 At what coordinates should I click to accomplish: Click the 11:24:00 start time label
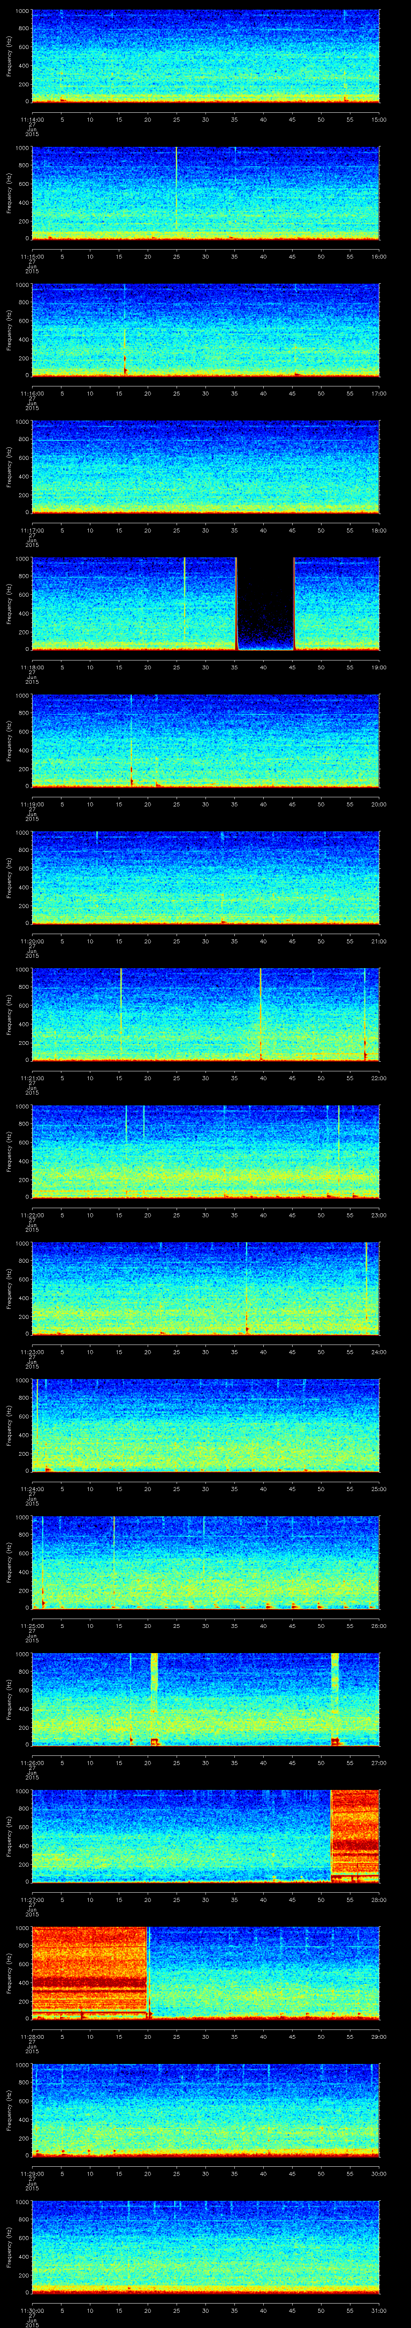pyautogui.click(x=32, y=1489)
